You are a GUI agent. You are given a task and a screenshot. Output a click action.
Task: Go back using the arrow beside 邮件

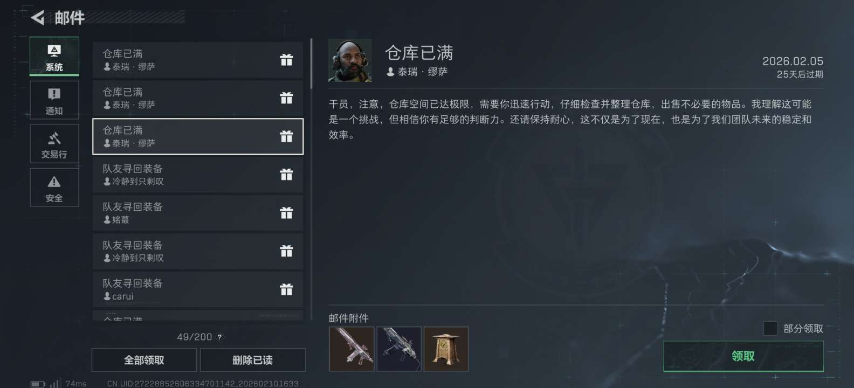tap(38, 18)
